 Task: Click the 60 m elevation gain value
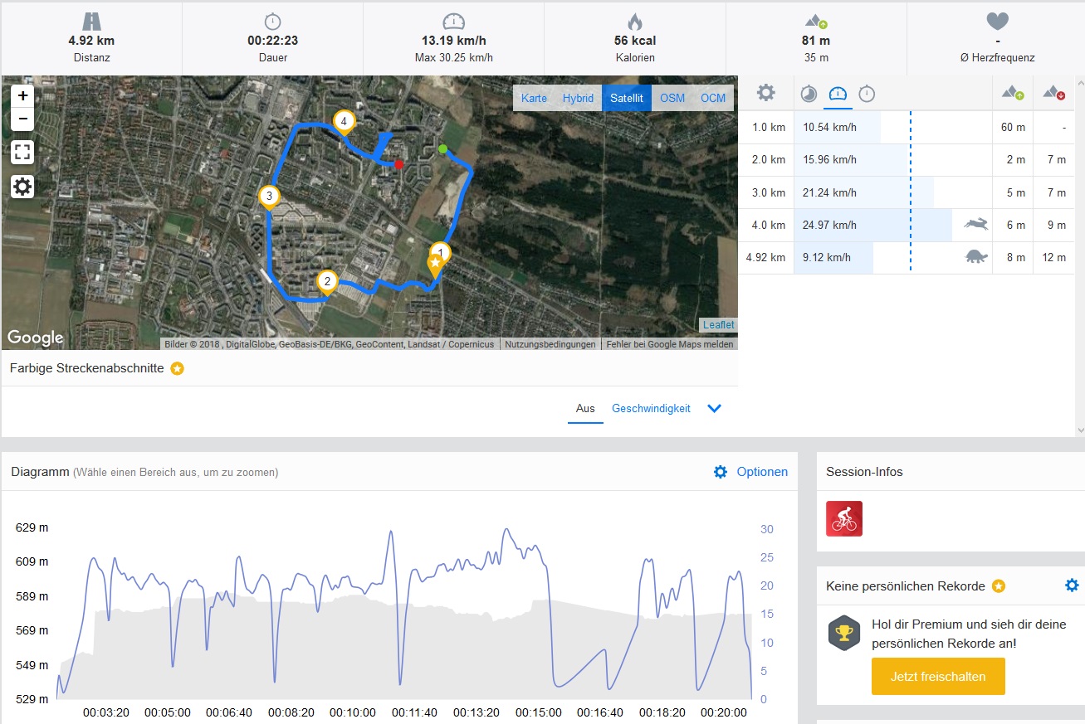pos(1013,127)
